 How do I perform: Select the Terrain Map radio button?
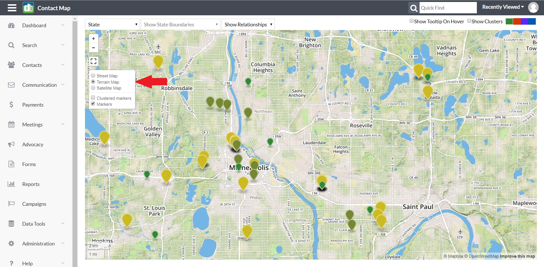[x=93, y=82]
